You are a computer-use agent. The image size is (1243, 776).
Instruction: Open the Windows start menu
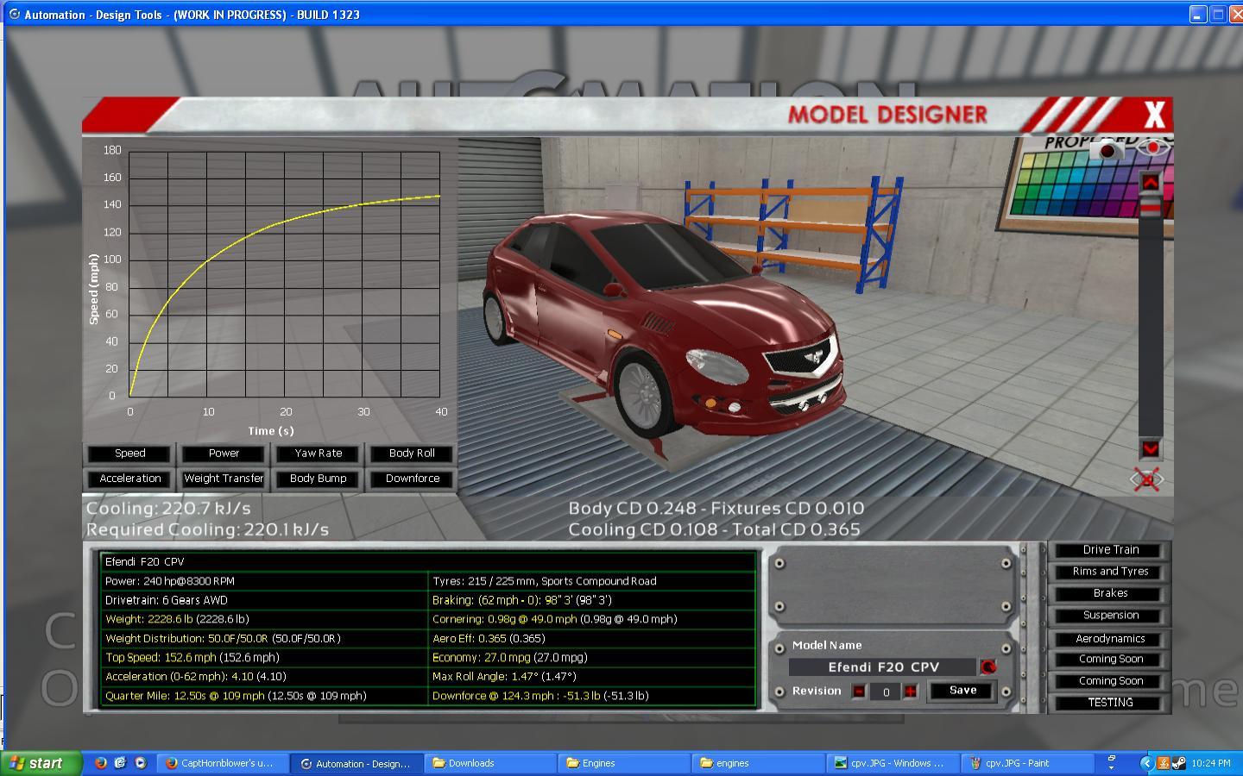point(43,763)
